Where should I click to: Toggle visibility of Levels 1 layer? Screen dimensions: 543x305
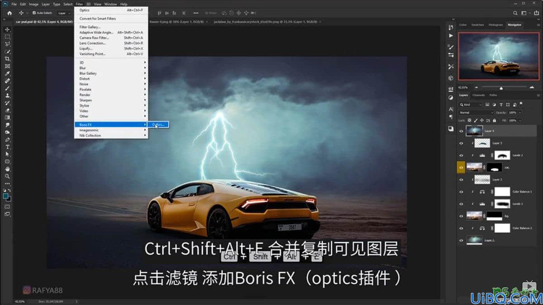[461, 204]
